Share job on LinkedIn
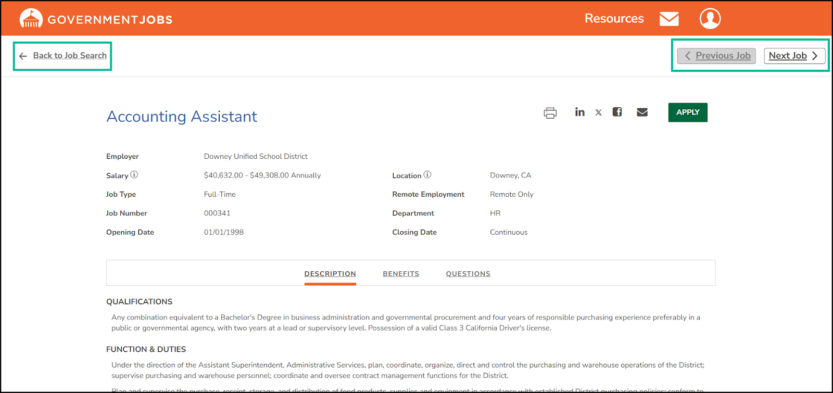Screen dimensions: 833x393 579,112
